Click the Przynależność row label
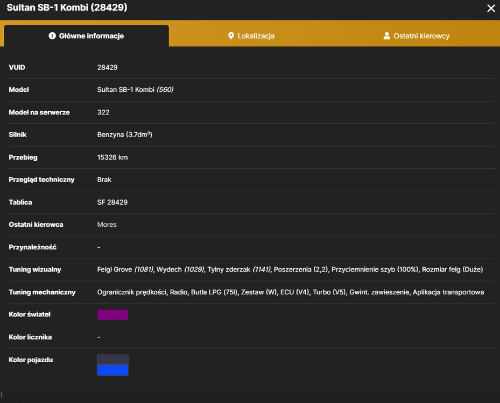 tap(32, 247)
